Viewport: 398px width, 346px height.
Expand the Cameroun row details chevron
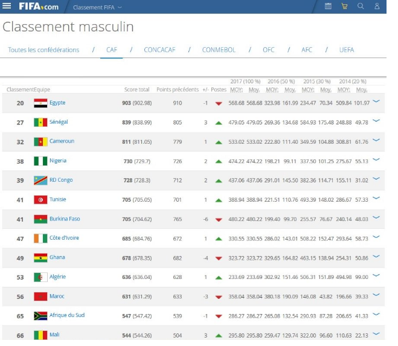[x=376, y=140]
